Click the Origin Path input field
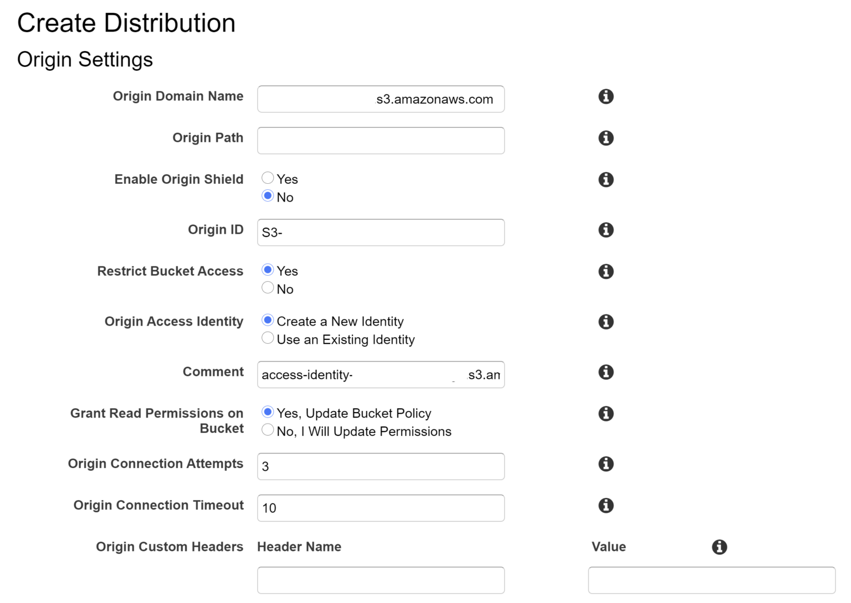Image resolution: width=851 pixels, height=603 pixels. point(380,141)
